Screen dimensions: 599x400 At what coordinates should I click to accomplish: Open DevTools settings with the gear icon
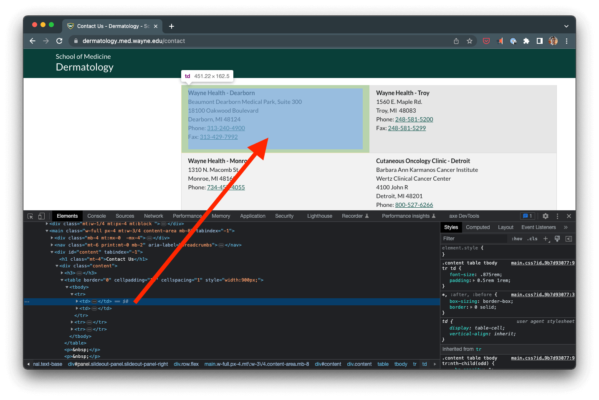coord(546,216)
